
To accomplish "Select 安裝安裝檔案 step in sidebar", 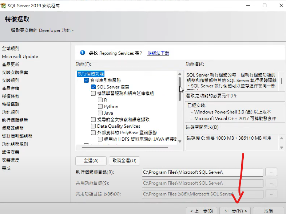I will coord(15,73).
